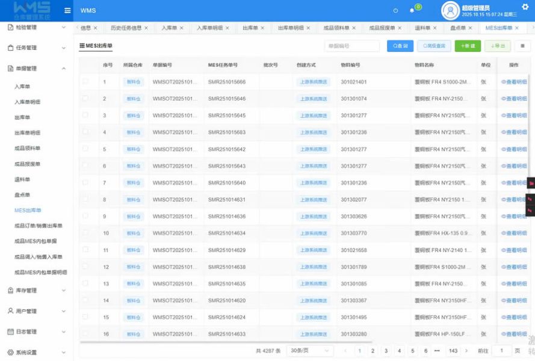This screenshot has height=361, width=535.
Task: Open the 盘点单 sidebar menu item
Action: 22,195
